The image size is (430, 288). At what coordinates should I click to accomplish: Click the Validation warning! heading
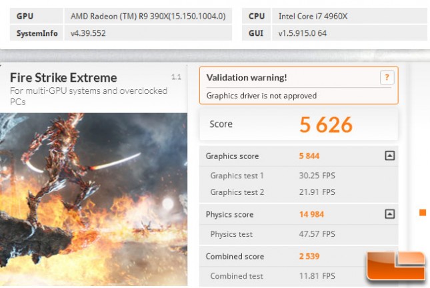[247, 78]
